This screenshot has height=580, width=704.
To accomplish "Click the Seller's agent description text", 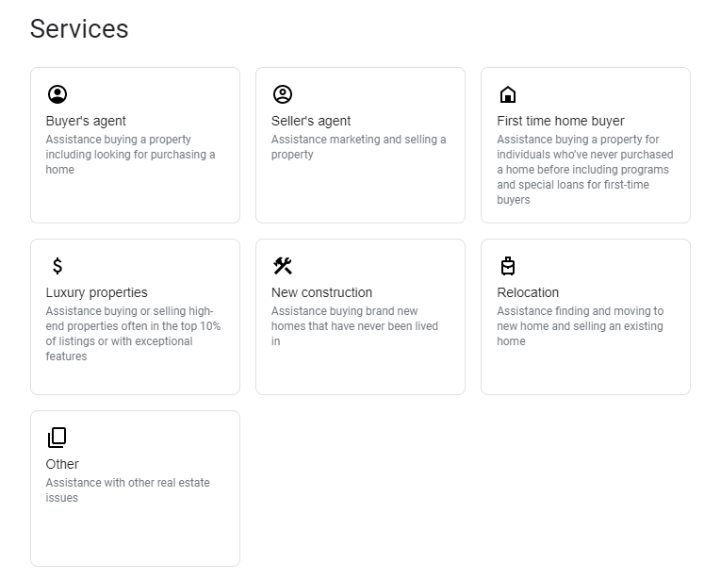I will tap(358, 147).
